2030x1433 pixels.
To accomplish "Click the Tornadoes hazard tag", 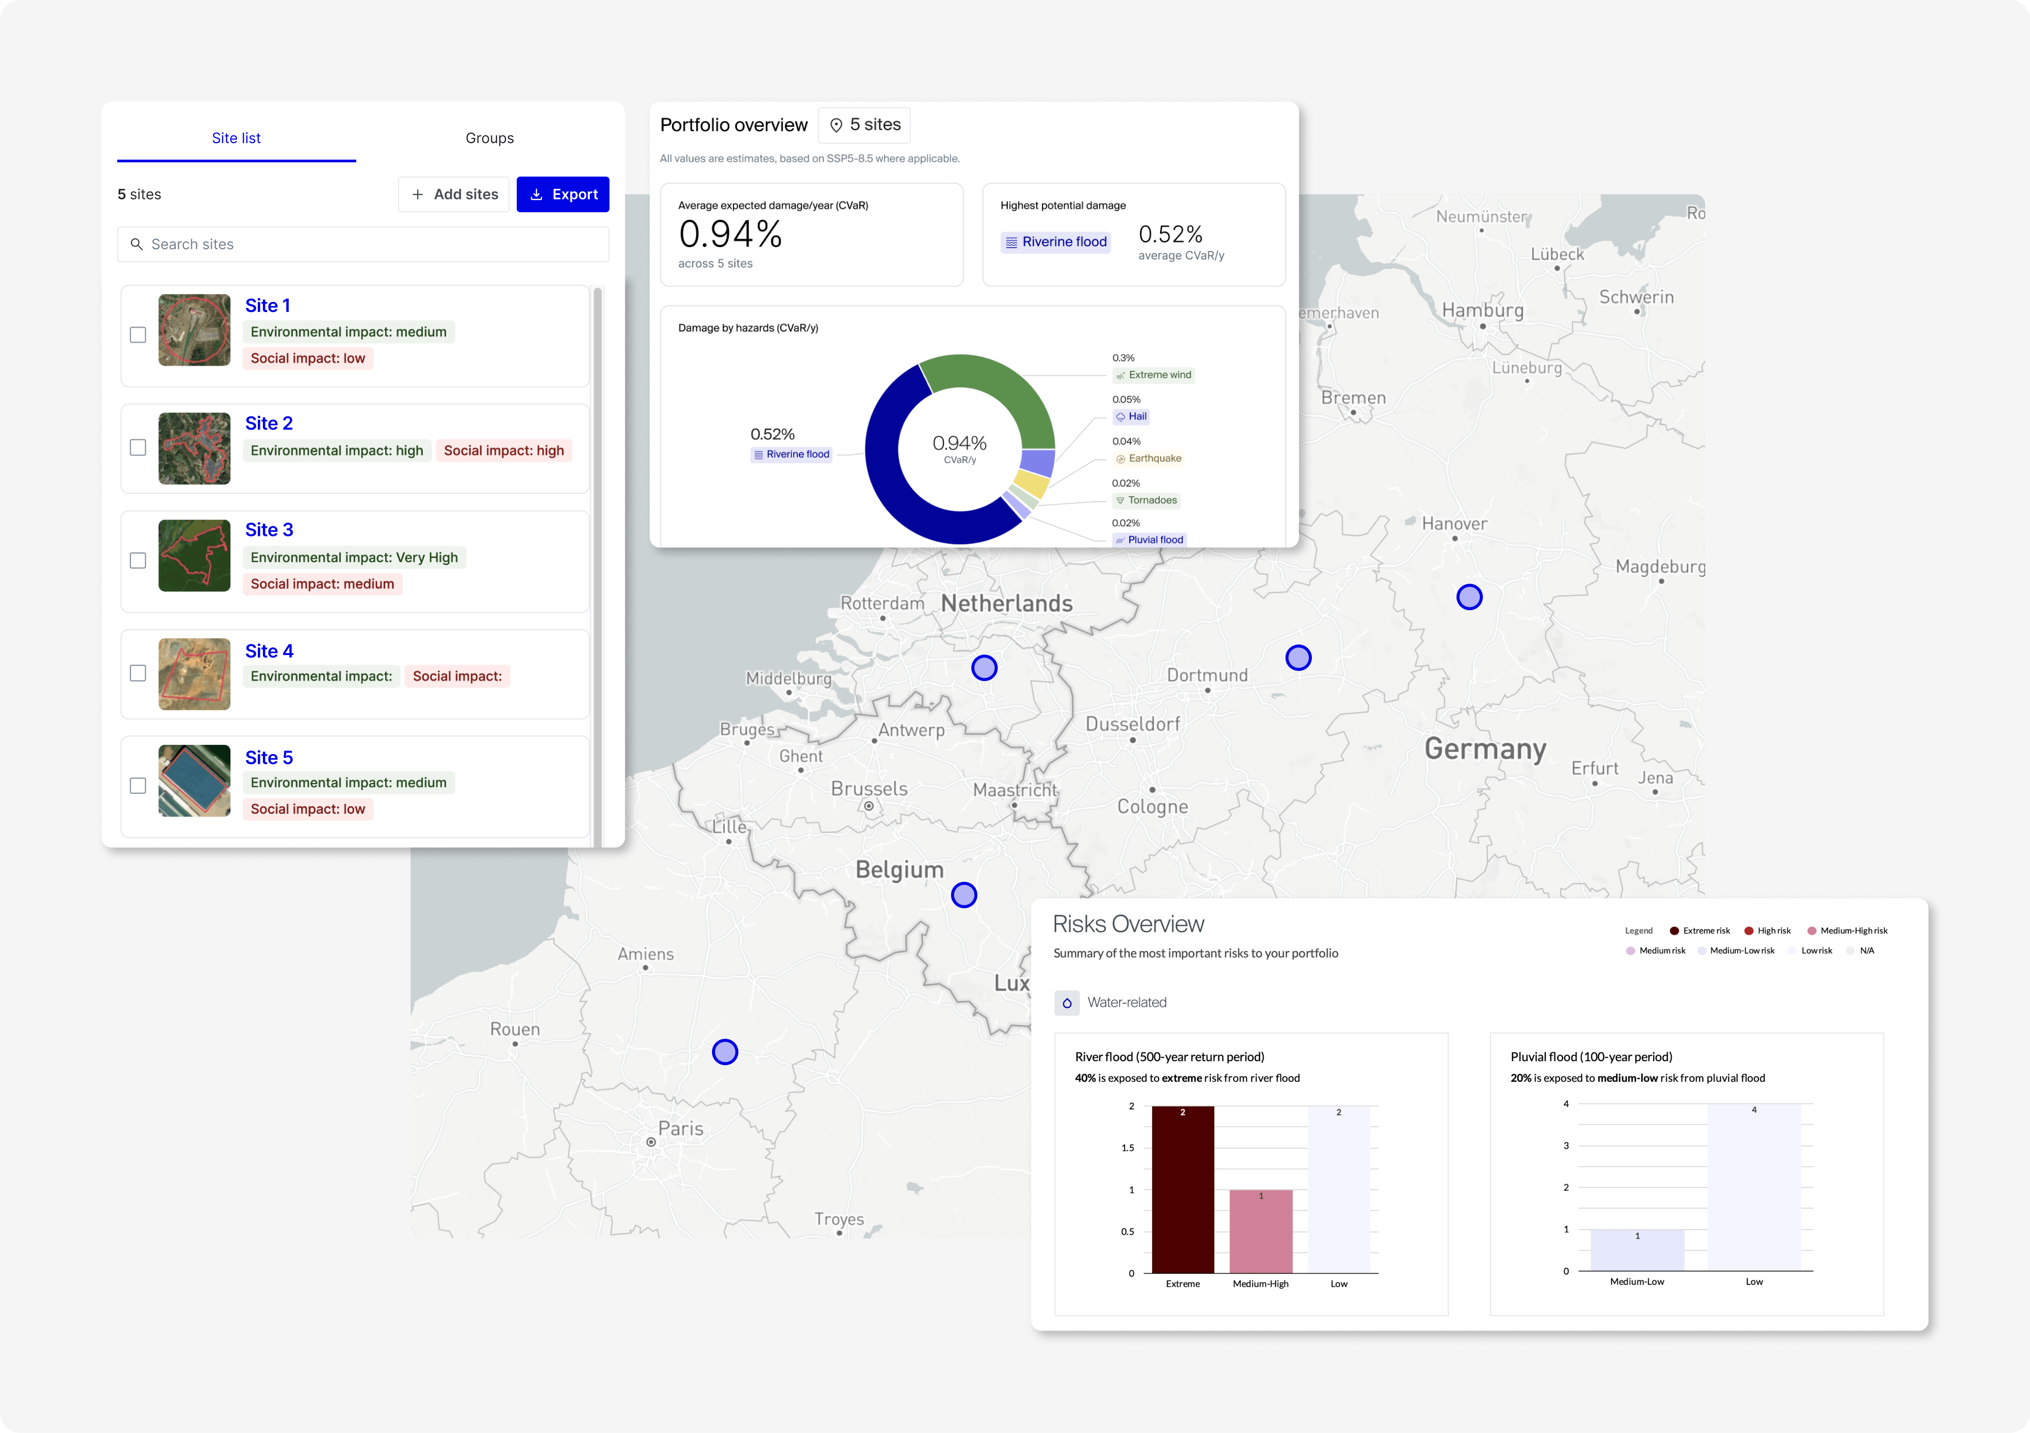I will pos(1147,500).
